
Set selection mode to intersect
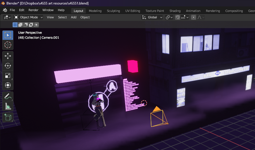click(x=36, y=25)
